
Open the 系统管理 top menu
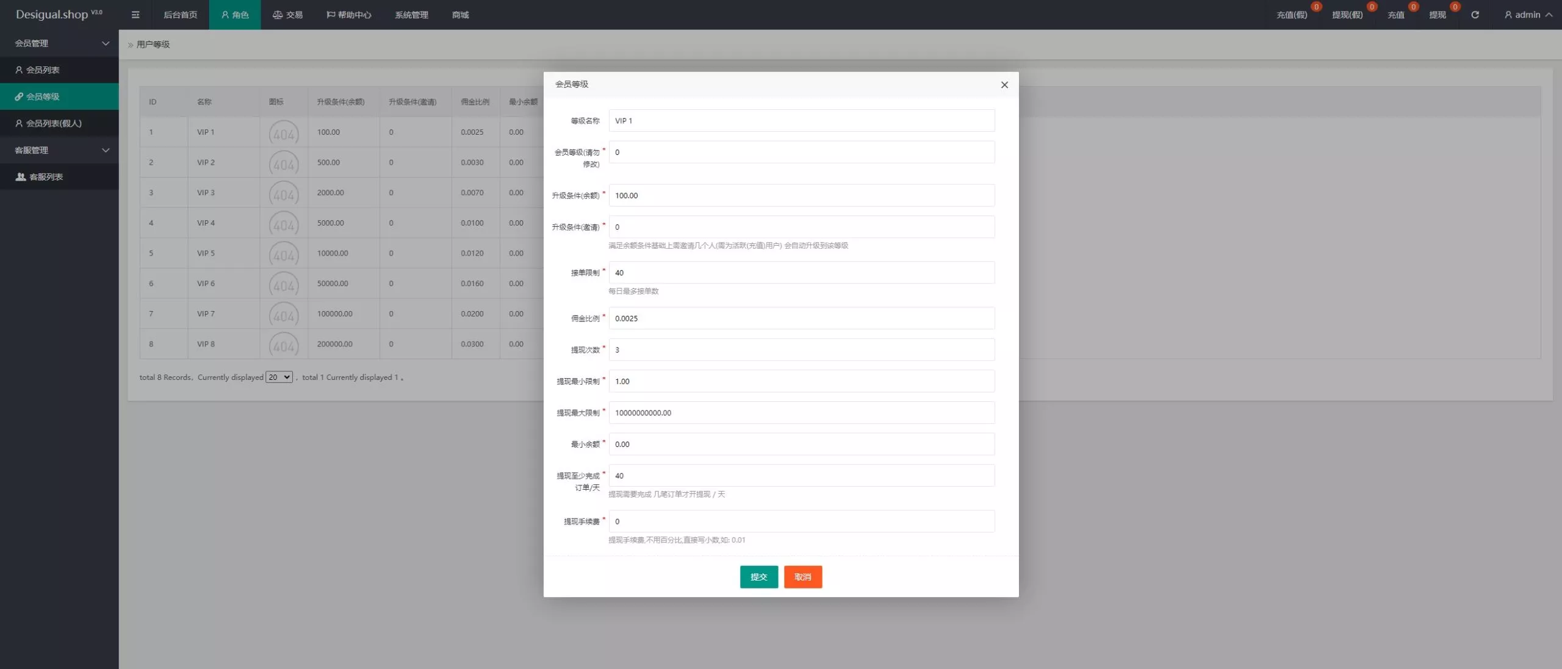(x=411, y=15)
